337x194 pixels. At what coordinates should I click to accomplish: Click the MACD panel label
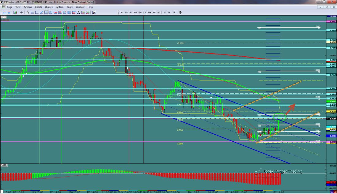pos(4,165)
